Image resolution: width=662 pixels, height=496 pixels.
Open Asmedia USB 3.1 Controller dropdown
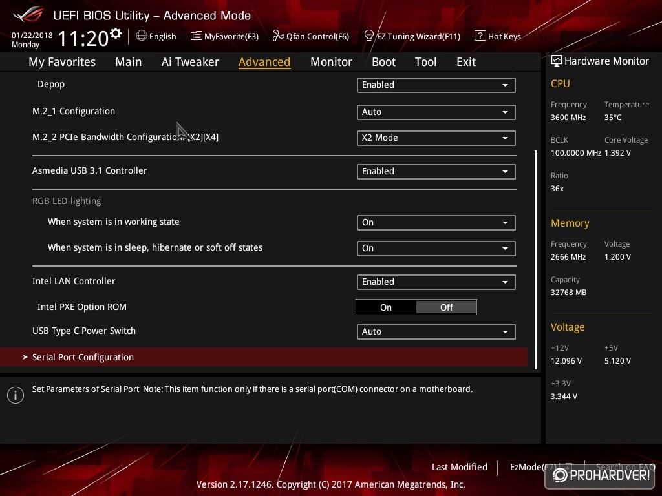(x=436, y=172)
